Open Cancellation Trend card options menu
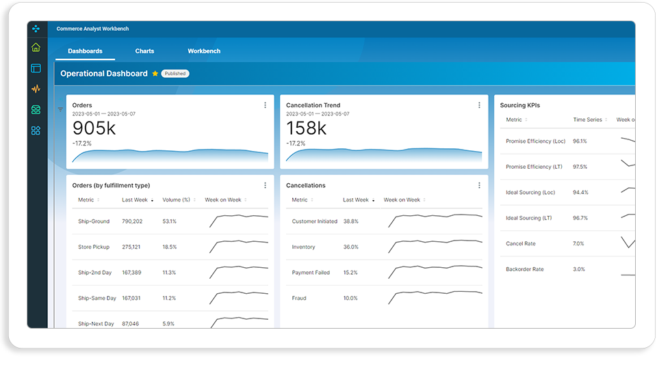Screen dimensions: 657x369 (479, 105)
